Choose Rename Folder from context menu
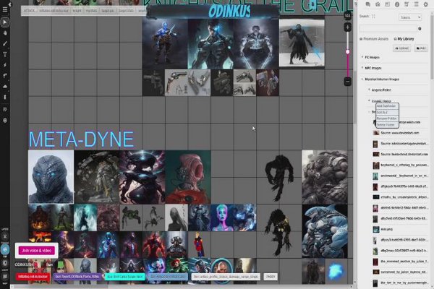This screenshot has height=289, width=434. tap(386, 118)
